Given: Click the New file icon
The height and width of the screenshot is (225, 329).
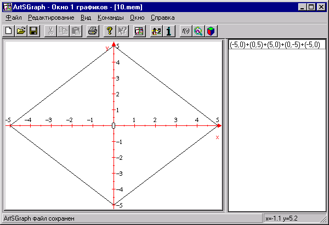Looking at the screenshot, I should [x=9, y=31].
